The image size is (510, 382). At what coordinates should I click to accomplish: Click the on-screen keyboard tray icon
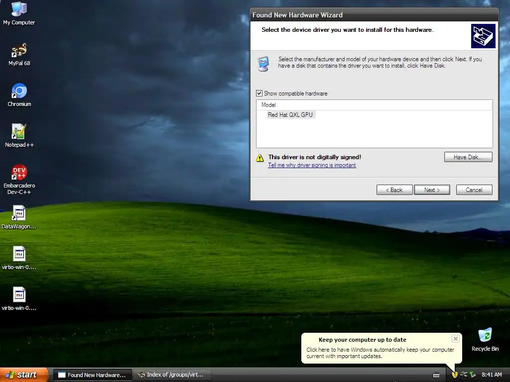point(436,375)
